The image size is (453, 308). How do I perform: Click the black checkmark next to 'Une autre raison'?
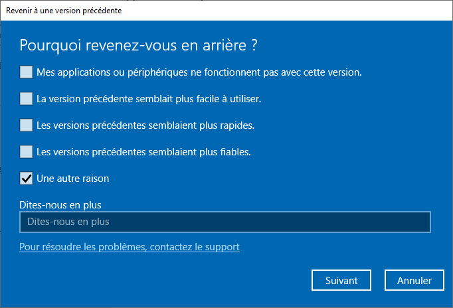click(27, 179)
